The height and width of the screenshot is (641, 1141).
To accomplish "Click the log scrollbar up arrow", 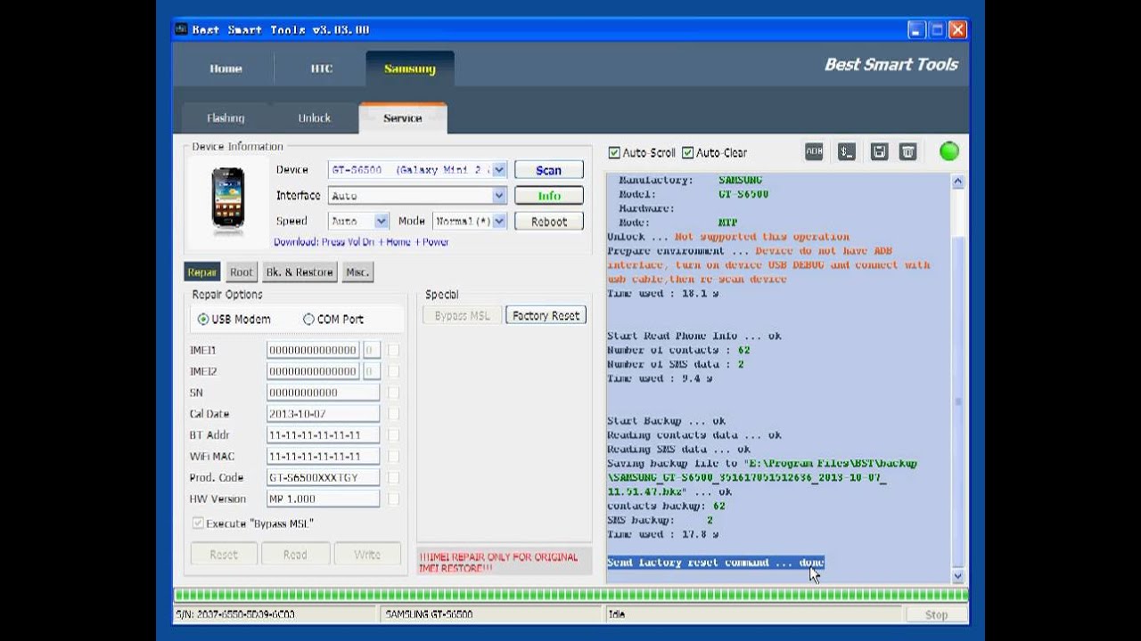I will [x=958, y=182].
